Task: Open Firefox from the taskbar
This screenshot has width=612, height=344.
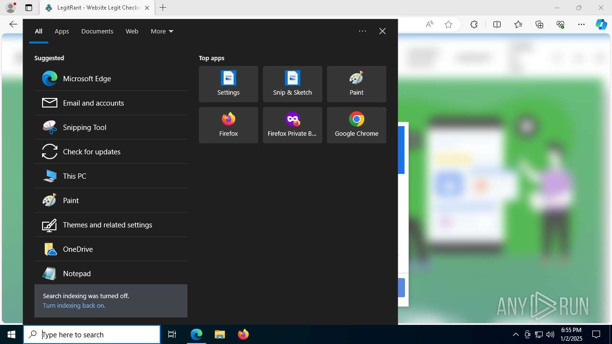Action: click(243, 334)
